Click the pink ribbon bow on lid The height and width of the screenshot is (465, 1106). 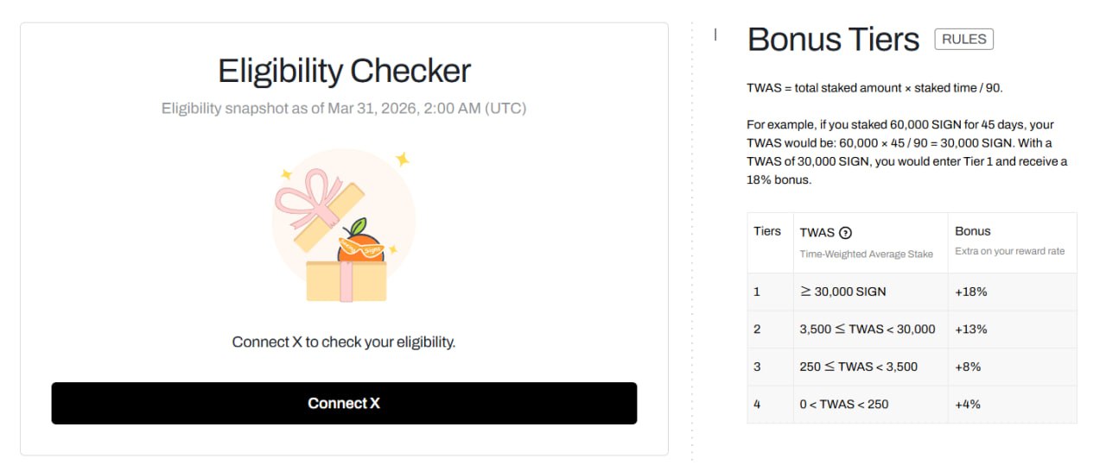click(x=306, y=192)
